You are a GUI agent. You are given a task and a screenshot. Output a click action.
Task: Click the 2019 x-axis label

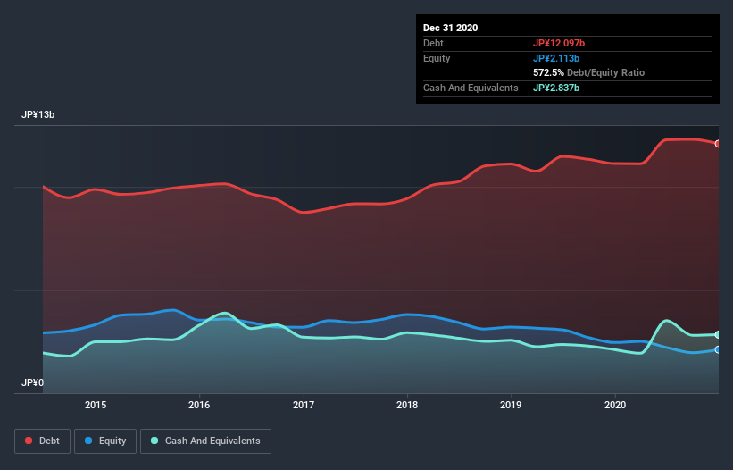(x=511, y=405)
